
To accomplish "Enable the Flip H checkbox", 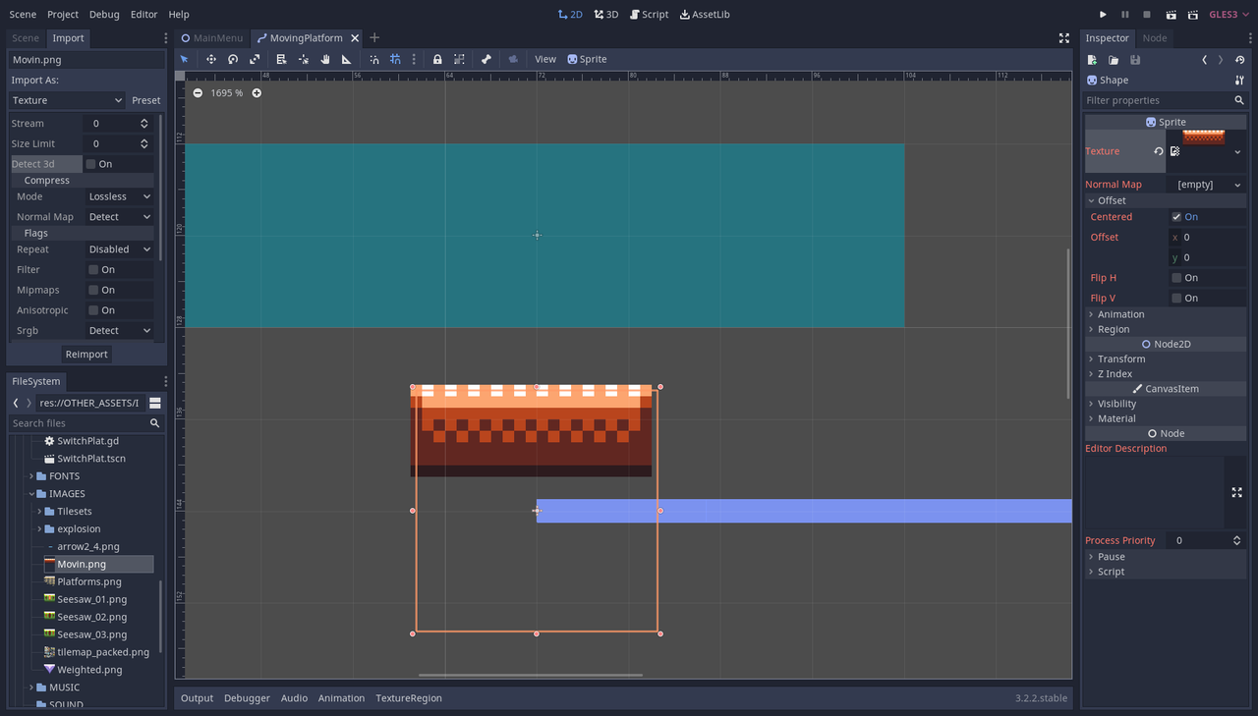I will click(1176, 278).
